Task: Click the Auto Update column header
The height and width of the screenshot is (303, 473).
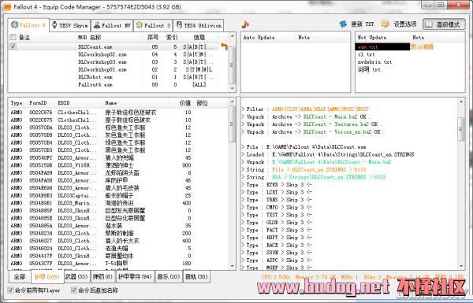Action: (x=259, y=37)
